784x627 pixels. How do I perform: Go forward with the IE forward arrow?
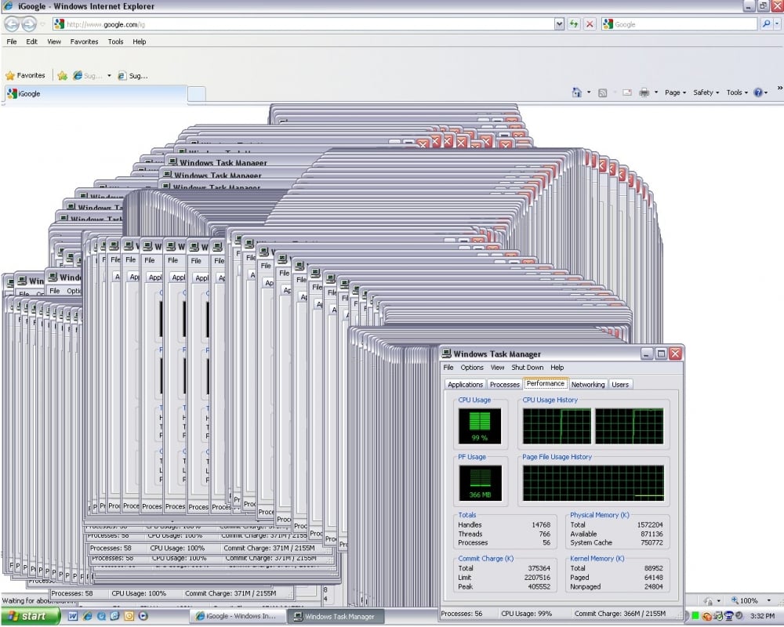click(x=29, y=24)
